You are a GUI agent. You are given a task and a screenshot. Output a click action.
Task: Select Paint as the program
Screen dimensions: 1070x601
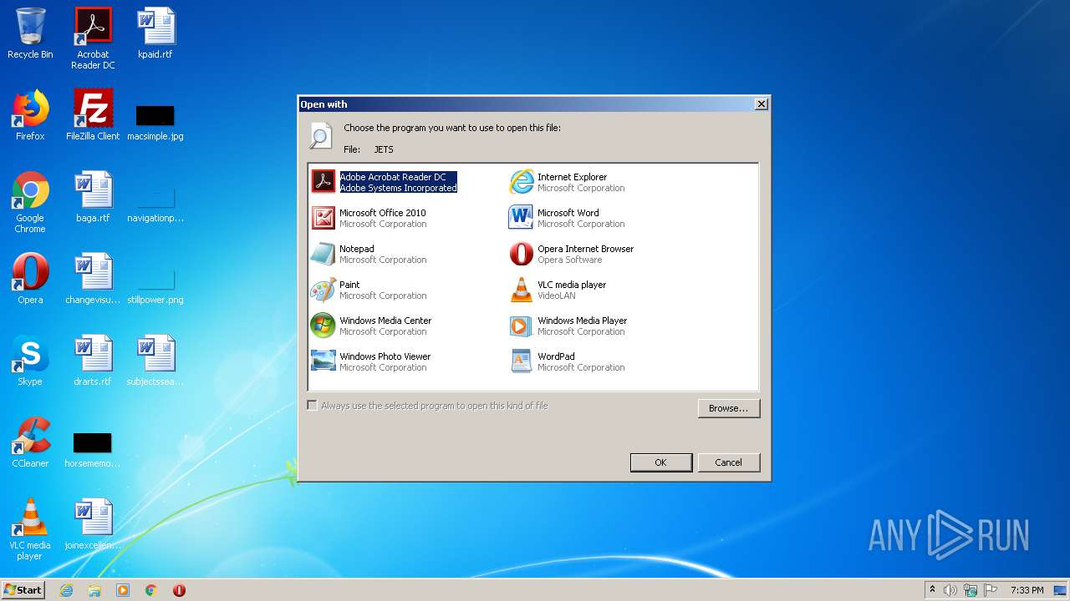coord(369,290)
